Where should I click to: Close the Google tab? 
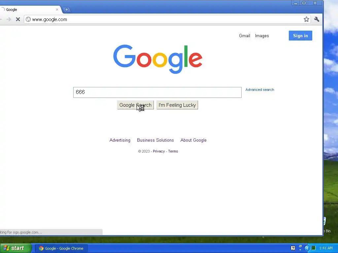click(x=57, y=10)
